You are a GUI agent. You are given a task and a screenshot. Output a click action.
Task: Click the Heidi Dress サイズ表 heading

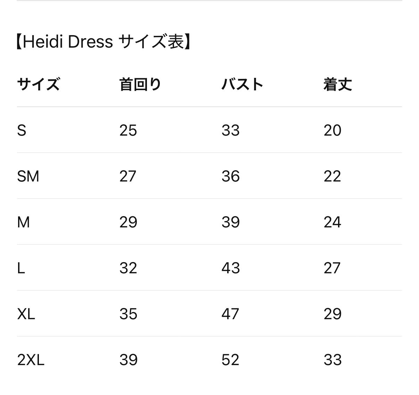point(103,42)
